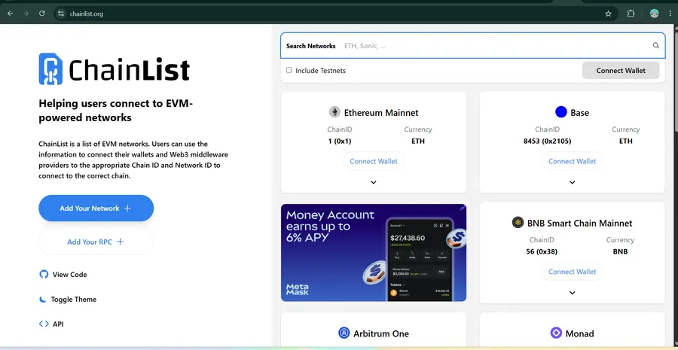Open the API link
Screen dimensions: 678x350
tap(51, 324)
